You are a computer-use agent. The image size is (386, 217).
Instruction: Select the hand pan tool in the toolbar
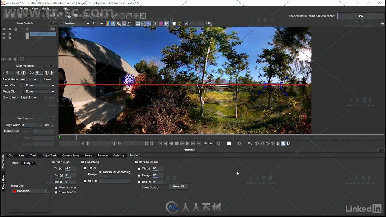[x=69, y=16]
